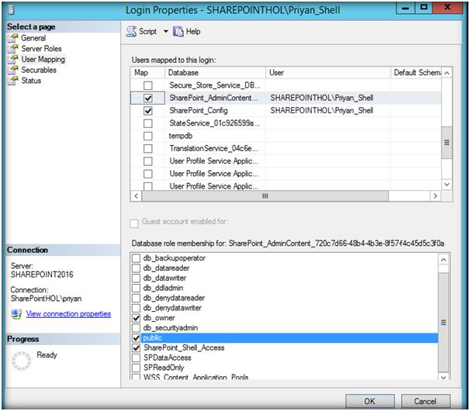Click the Script toolbar icon
This screenshot has width=470, height=411.
[x=131, y=32]
